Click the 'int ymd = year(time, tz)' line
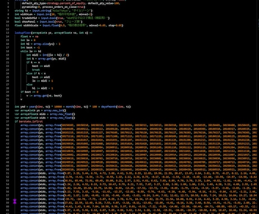The image size is (259, 214). tap(73, 106)
